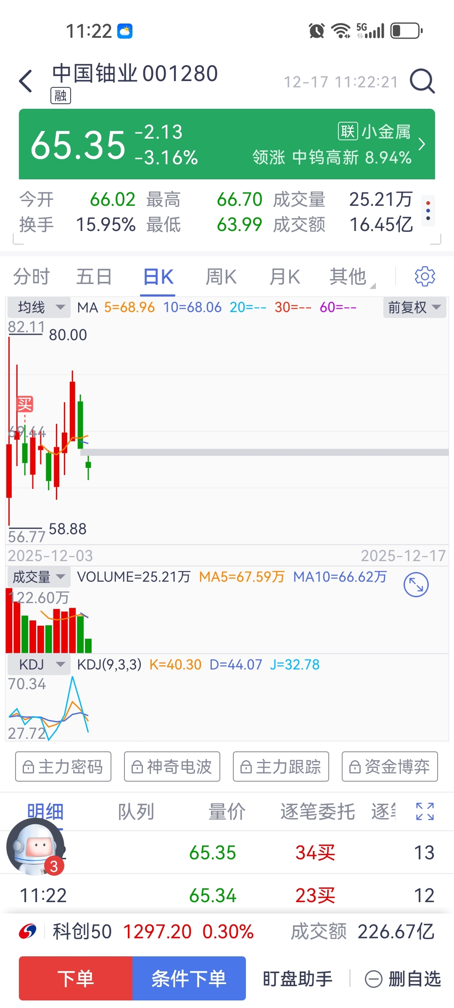Switch to the 分时 chart tab

coord(32,277)
